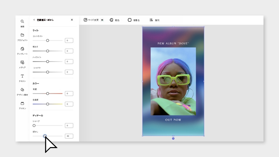
Task: Click the 明るさ brightness value field
Action: click(x=69, y=51)
